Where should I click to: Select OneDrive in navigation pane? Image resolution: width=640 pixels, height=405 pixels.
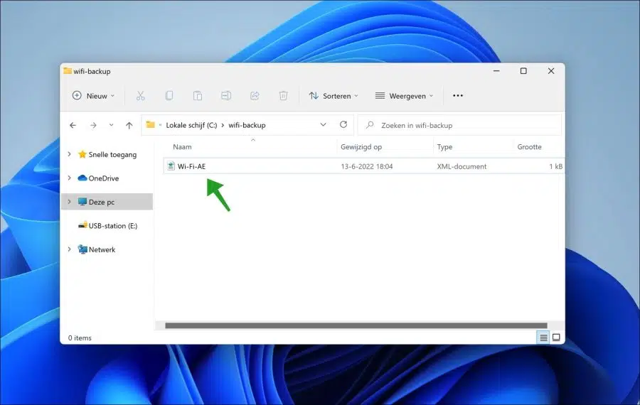pyautogui.click(x=104, y=178)
